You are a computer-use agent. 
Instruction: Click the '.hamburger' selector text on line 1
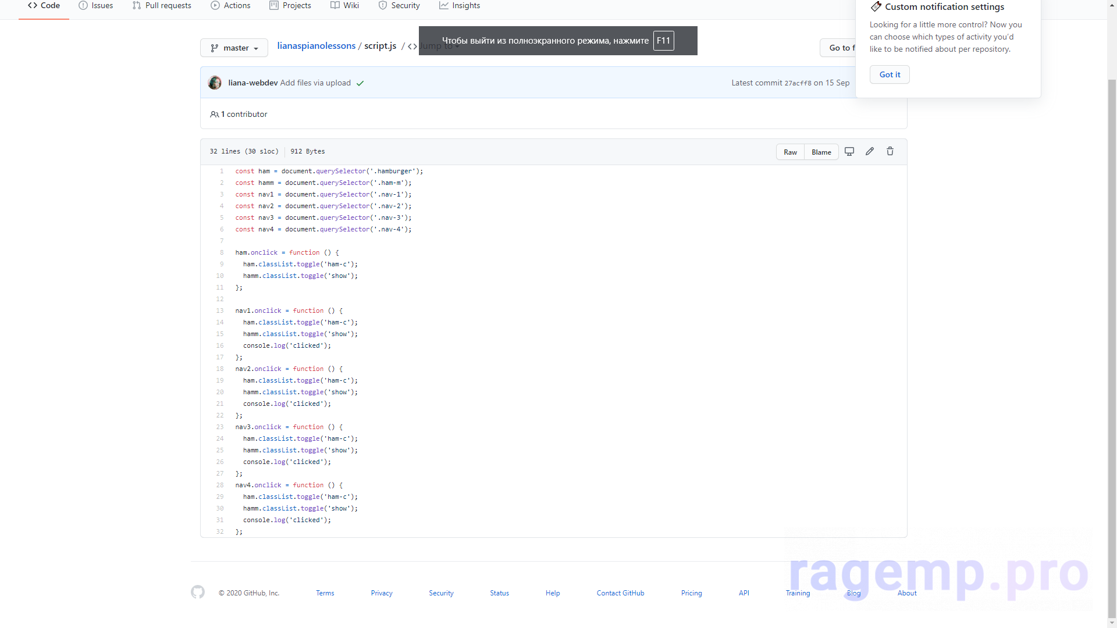394,171
